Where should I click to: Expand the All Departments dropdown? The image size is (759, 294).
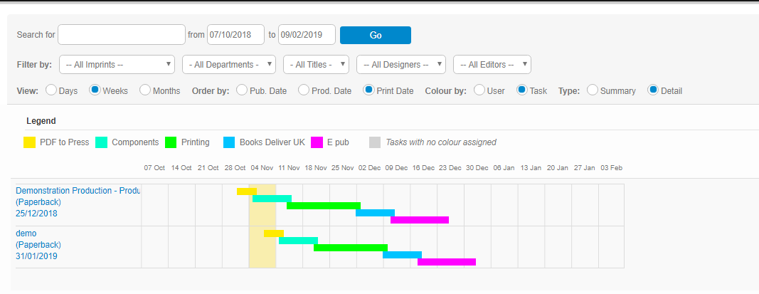tap(228, 65)
